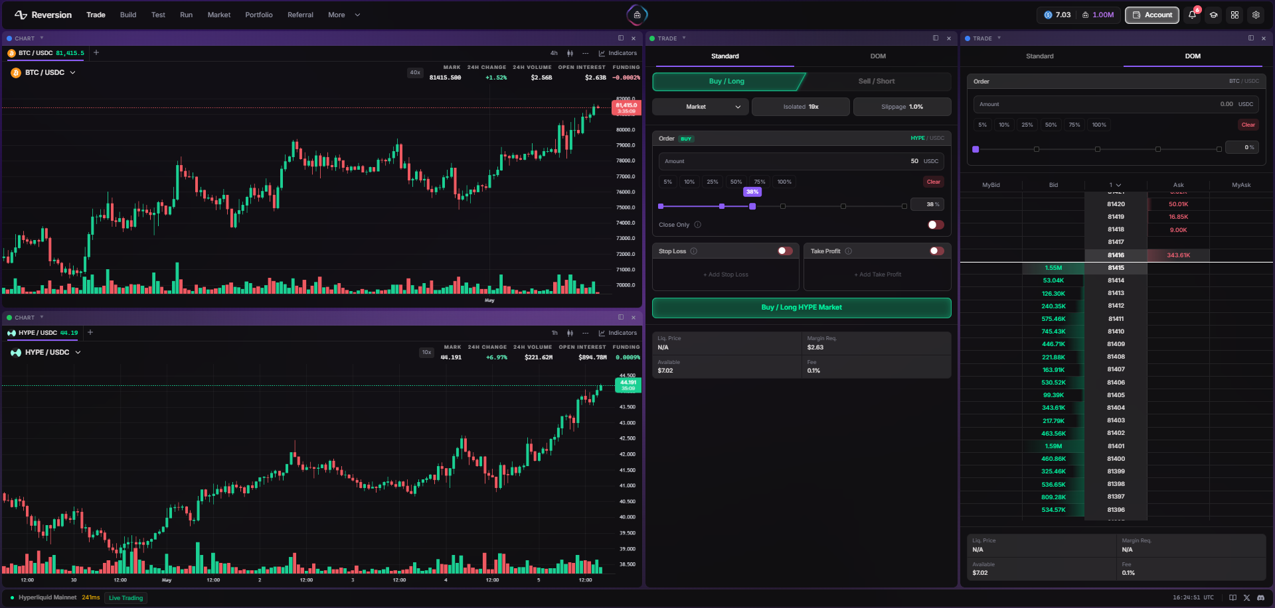Open the X (Twitter) icon in status bar
The image size is (1275, 608).
point(1246,597)
